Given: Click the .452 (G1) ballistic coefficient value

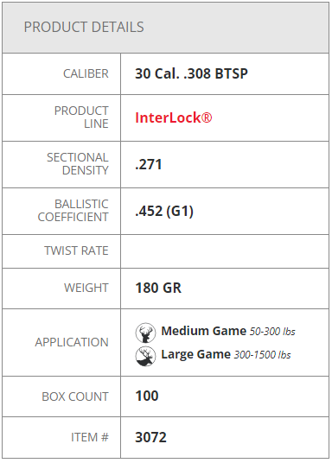Looking at the screenshot, I should (x=164, y=211).
